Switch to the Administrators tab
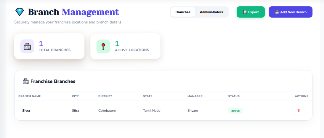Image resolution: width=324 pixels, height=138 pixels. (x=211, y=12)
